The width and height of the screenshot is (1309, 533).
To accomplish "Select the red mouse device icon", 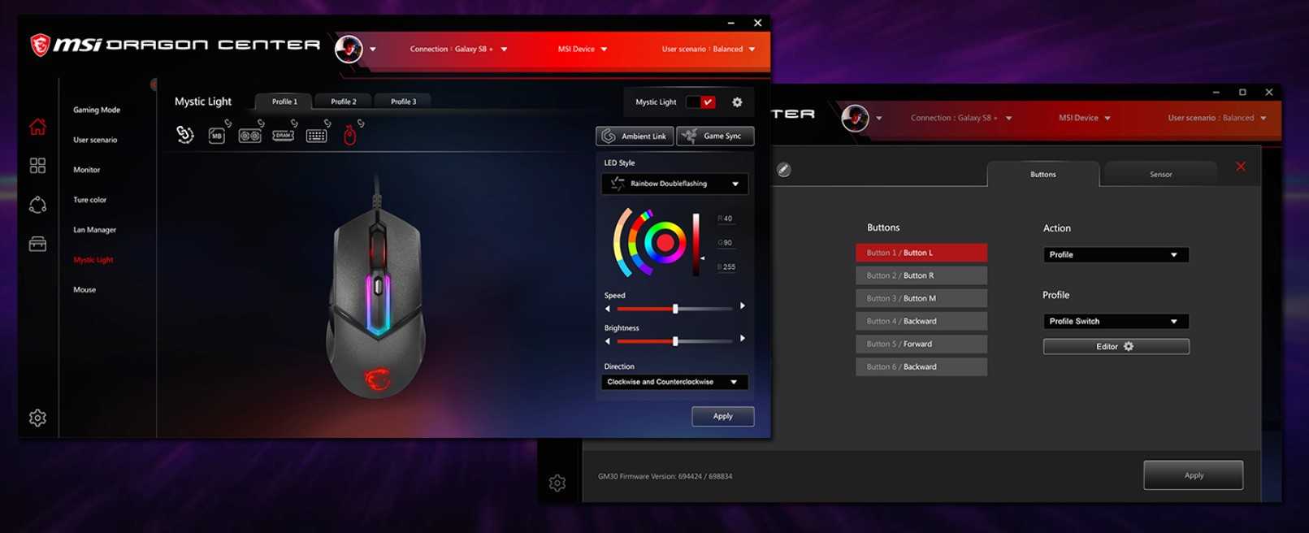I will point(349,136).
